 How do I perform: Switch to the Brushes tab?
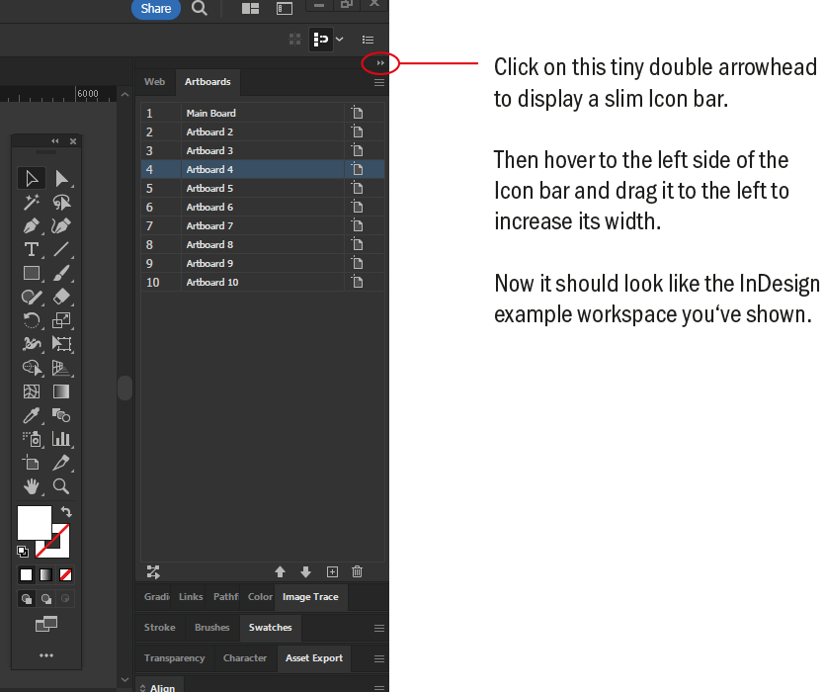tap(211, 627)
